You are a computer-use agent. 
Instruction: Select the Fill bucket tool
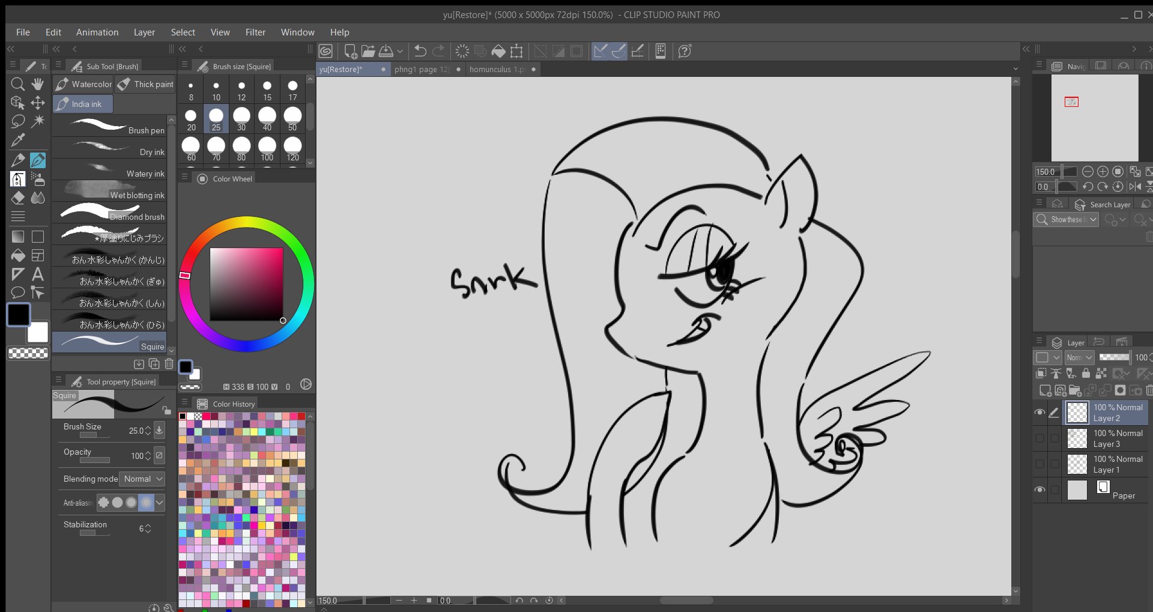click(18, 256)
